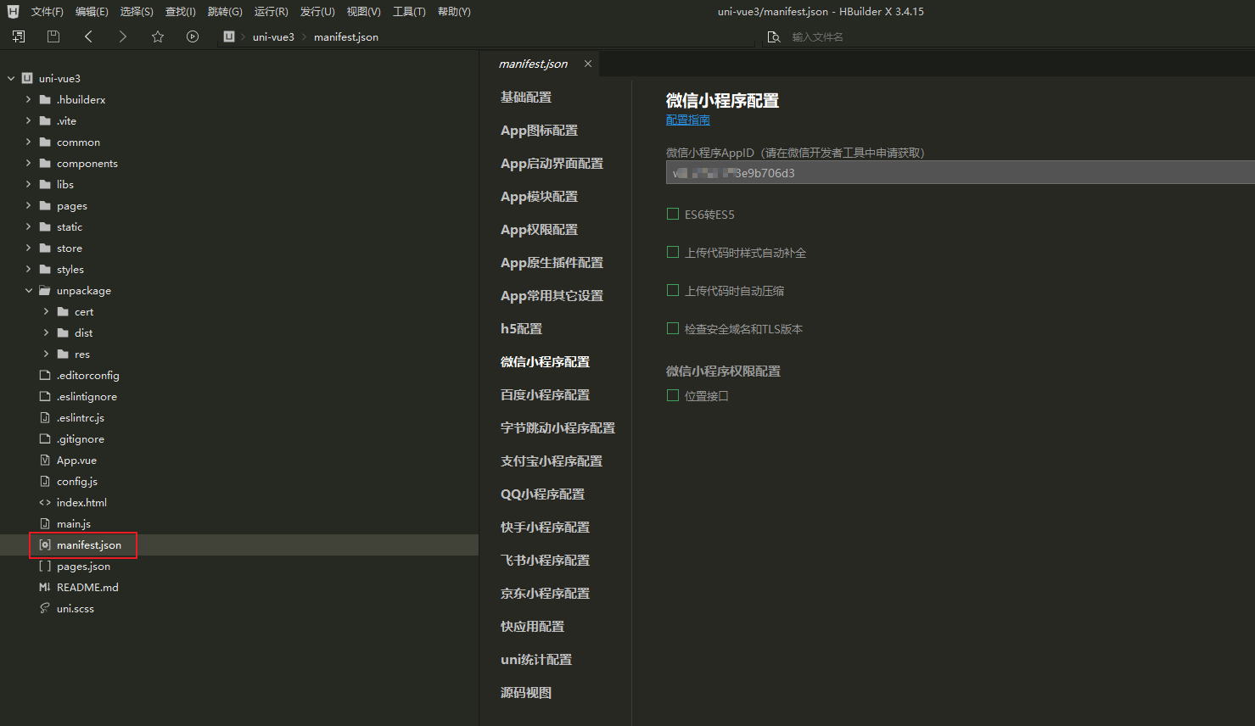Open the 配置指南 link
The image size is (1255, 726).
pos(687,120)
